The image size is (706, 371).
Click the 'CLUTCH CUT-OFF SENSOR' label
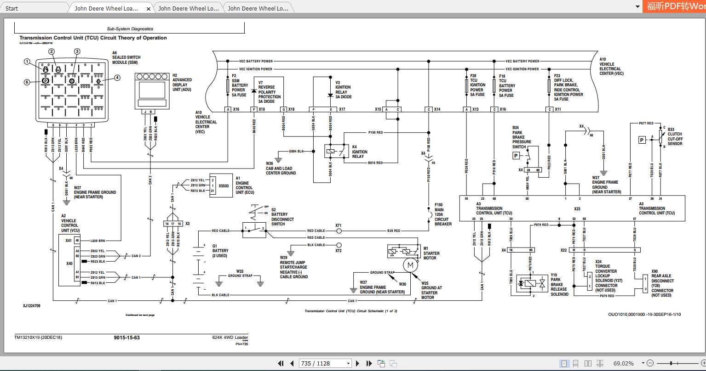(x=675, y=139)
